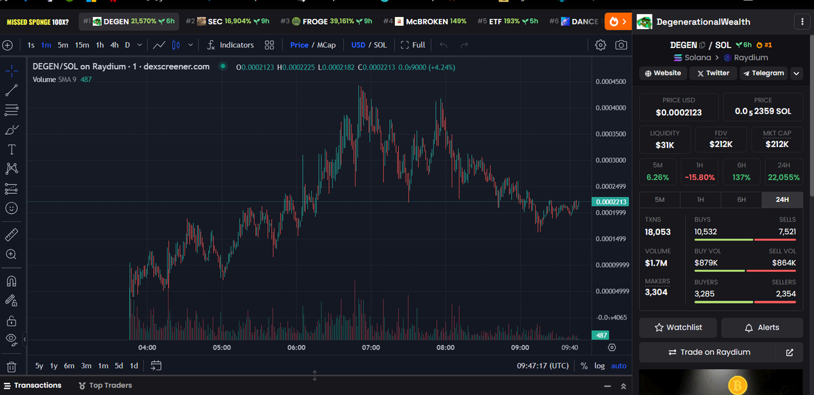The width and height of the screenshot is (814, 395).
Task: Toggle auto scale on price axis
Action: [619, 366]
